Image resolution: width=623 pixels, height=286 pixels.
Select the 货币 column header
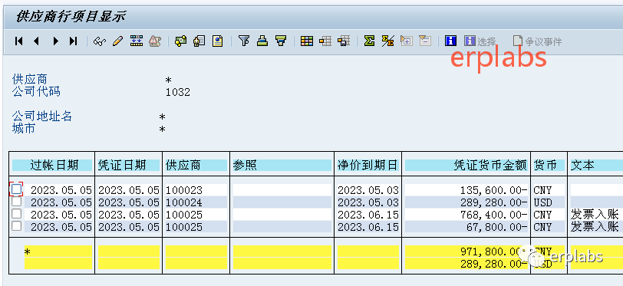click(549, 165)
